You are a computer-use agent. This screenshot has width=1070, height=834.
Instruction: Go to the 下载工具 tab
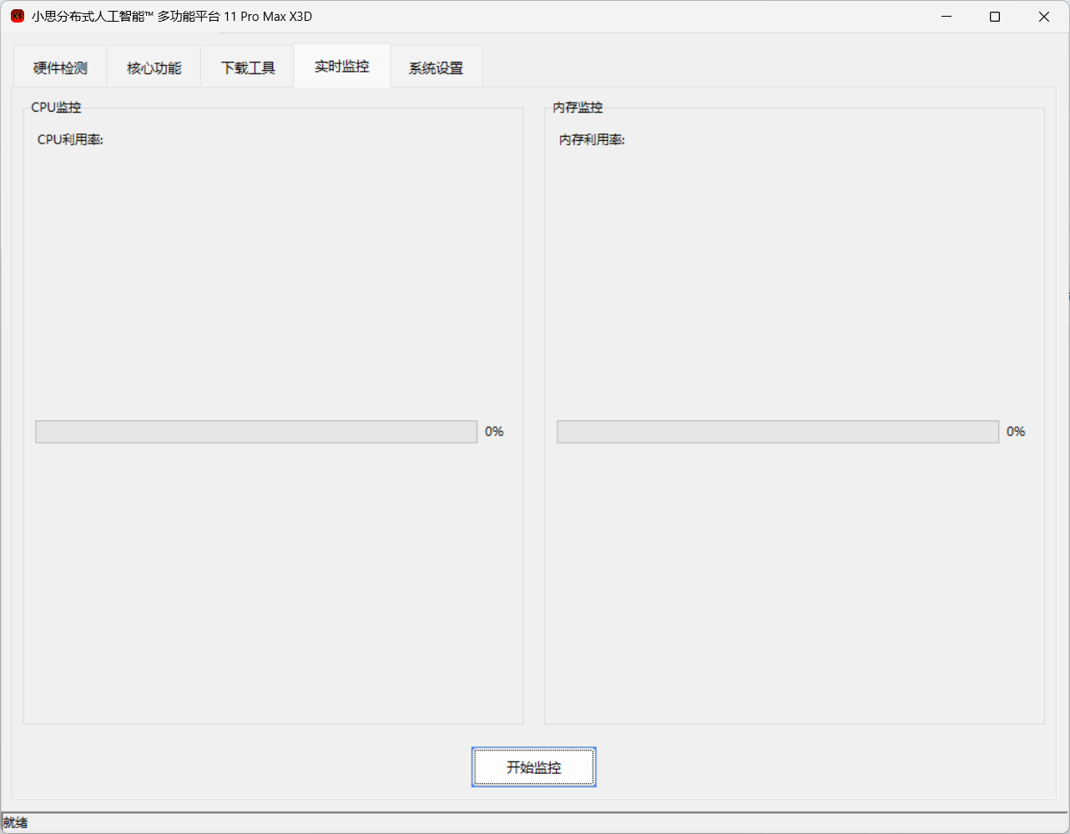pos(248,68)
